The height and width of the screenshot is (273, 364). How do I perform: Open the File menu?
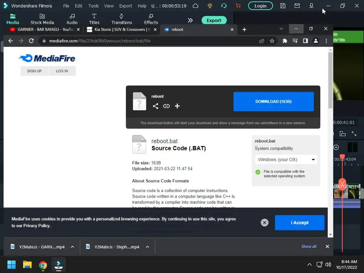pyautogui.click(x=66, y=6)
